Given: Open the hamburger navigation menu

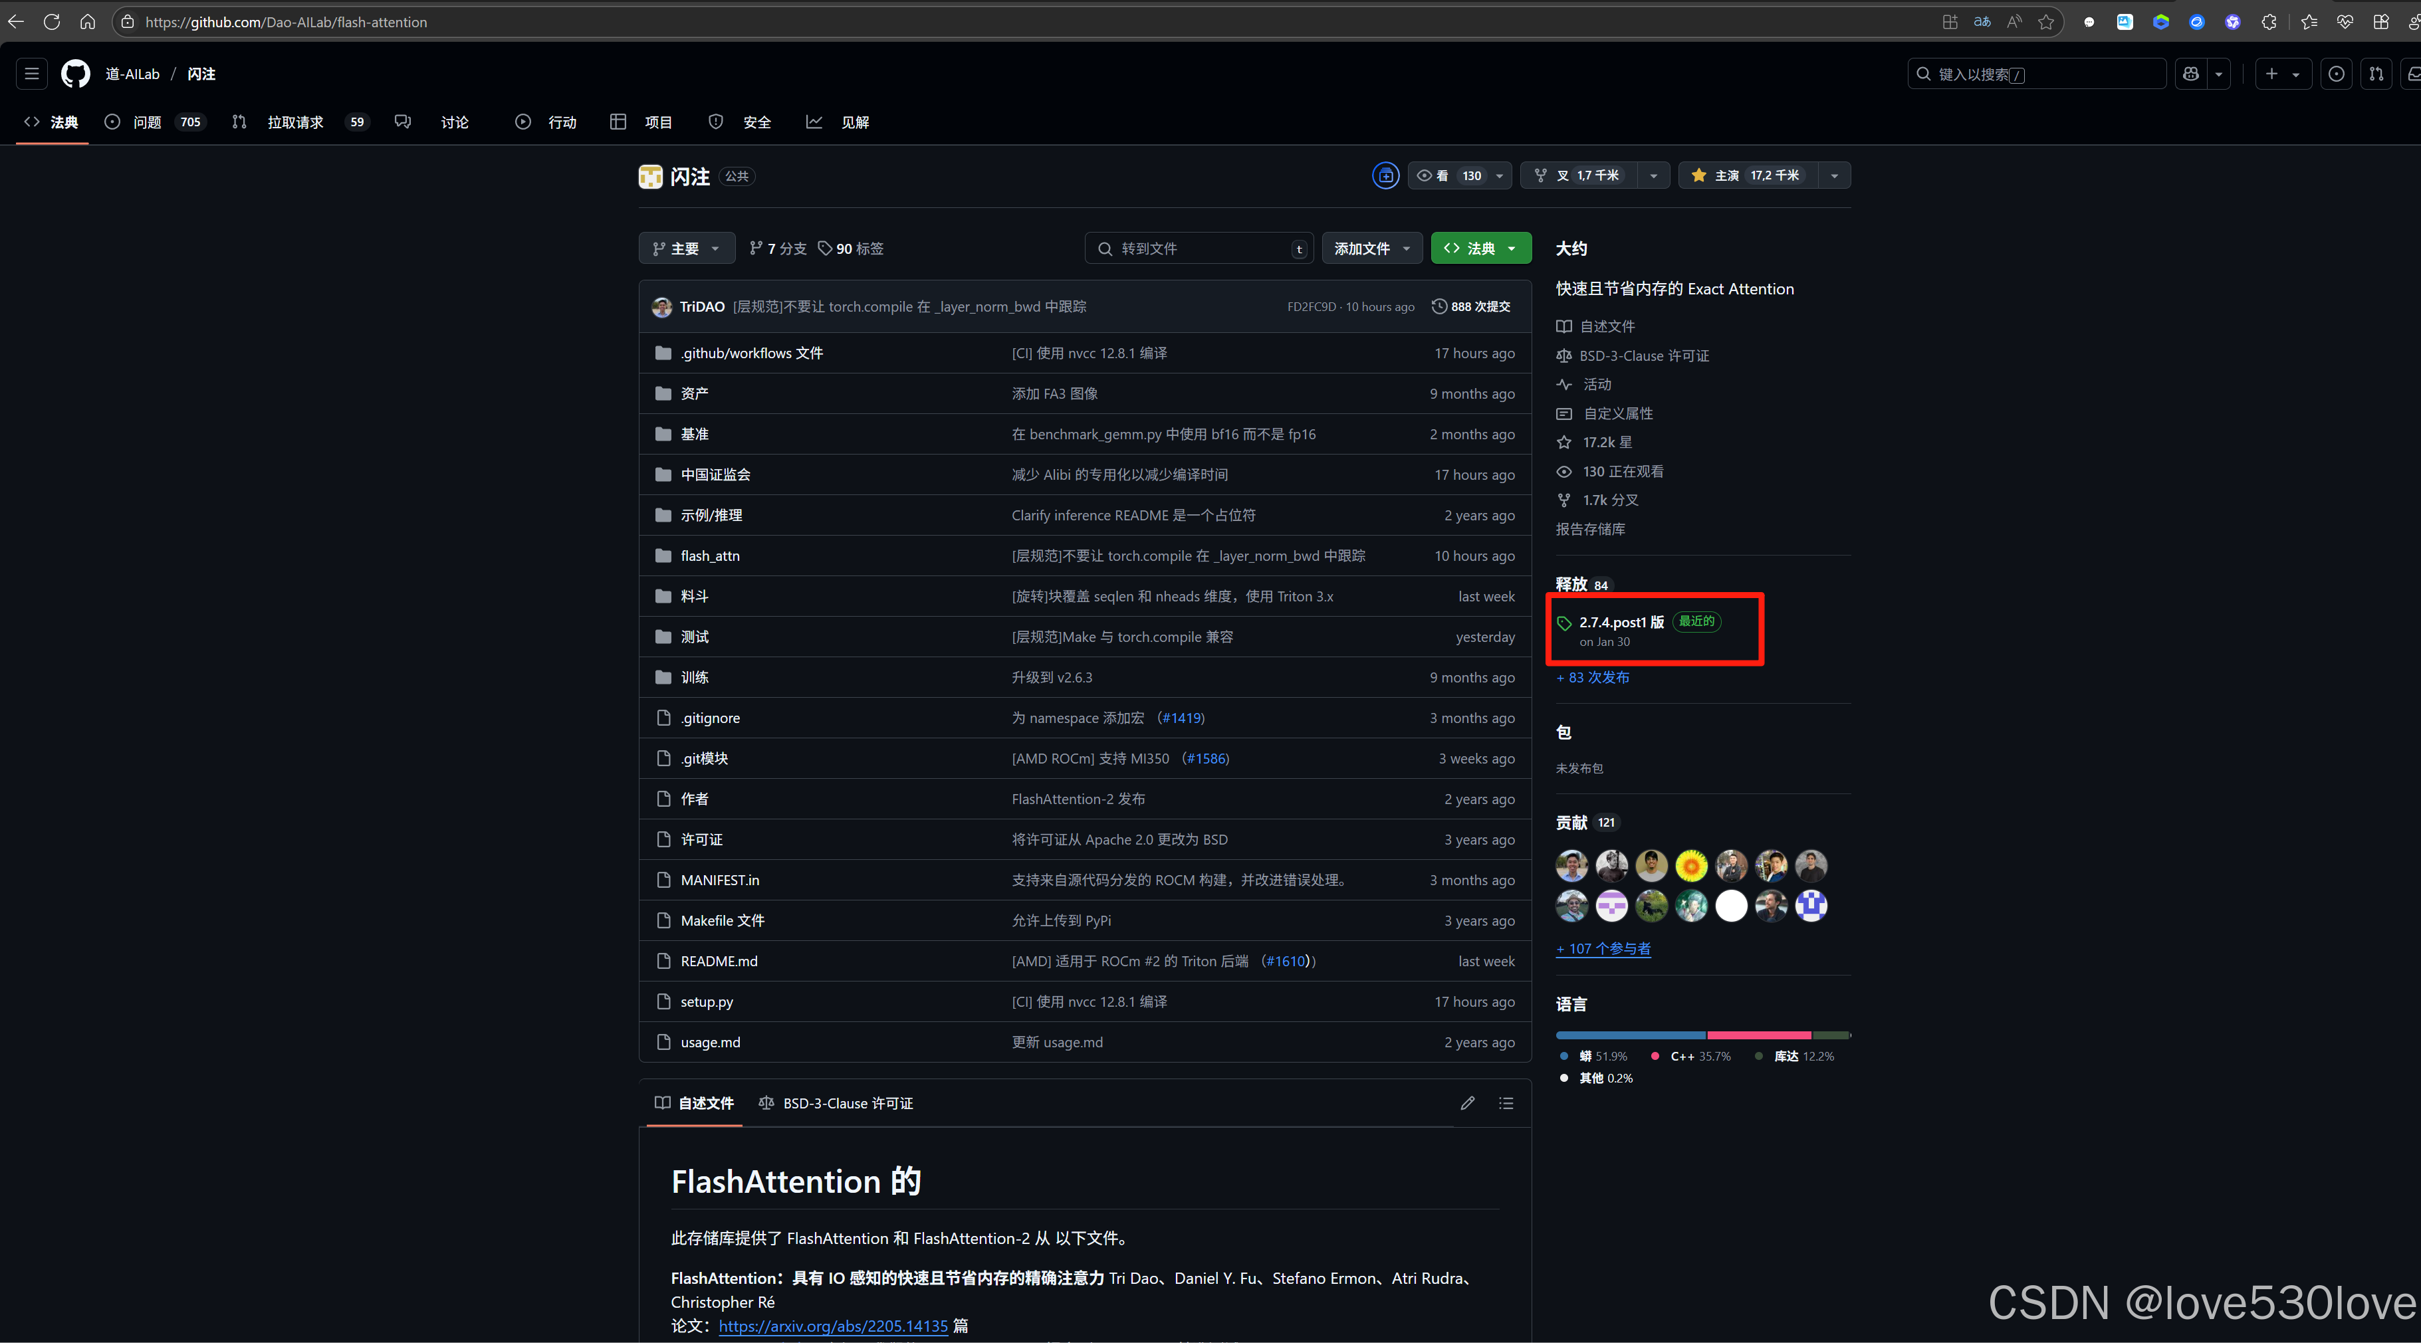Looking at the screenshot, I should (x=31, y=73).
